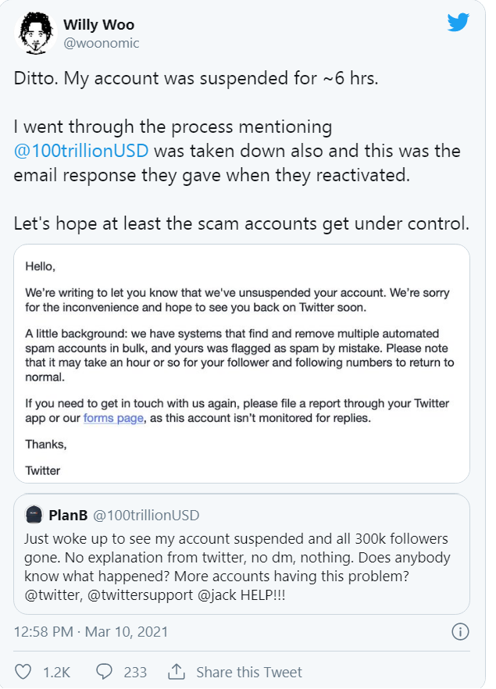Expand the unsuspended email screenshot image
The height and width of the screenshot is (689, 496).
(241, 363)
